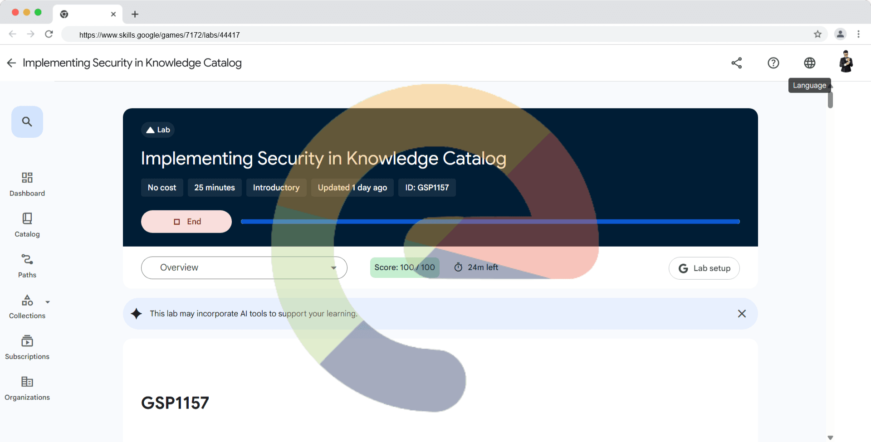Click the scrollbar down arrow
This screenshot has width=871, height=442.
point(830,437)
